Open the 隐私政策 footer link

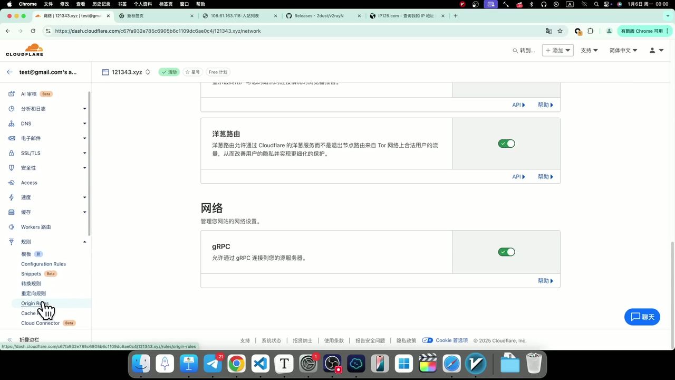(x=406, y=340)
